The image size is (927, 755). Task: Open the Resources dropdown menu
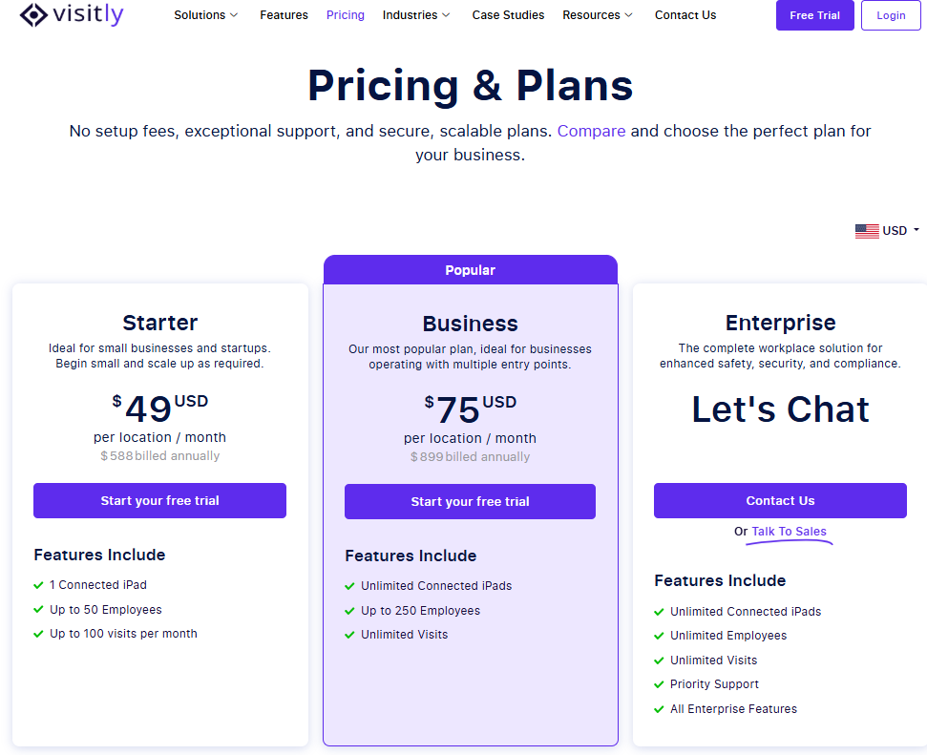(598, 15)
